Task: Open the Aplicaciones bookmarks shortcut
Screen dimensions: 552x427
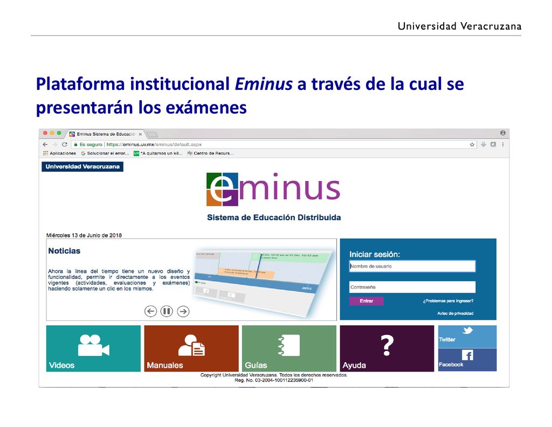Action: point(59,153)
